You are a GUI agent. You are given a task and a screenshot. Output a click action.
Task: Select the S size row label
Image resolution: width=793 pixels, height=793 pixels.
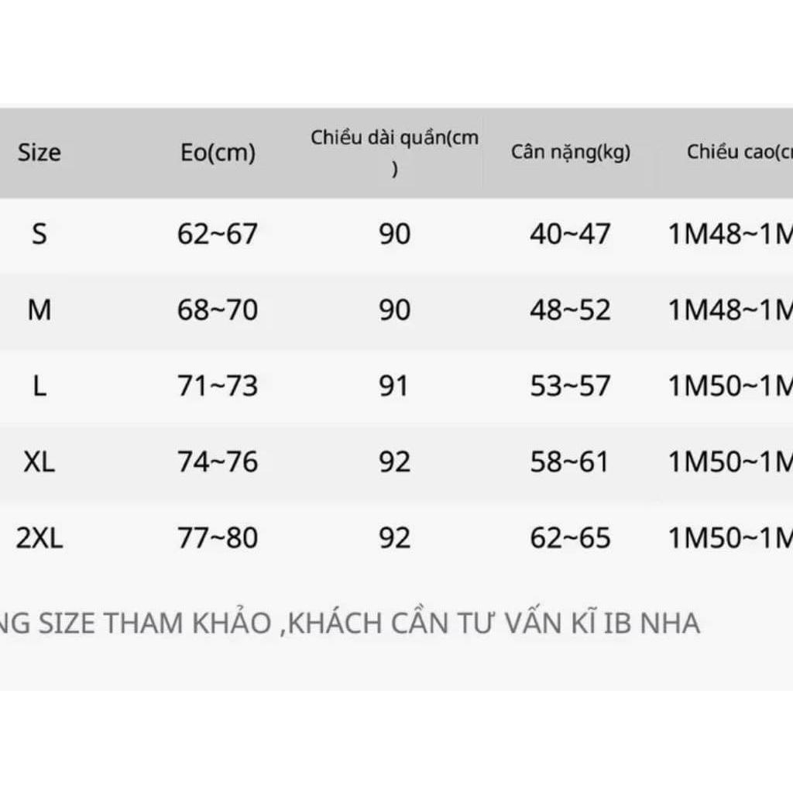click(x=39, y=234)
